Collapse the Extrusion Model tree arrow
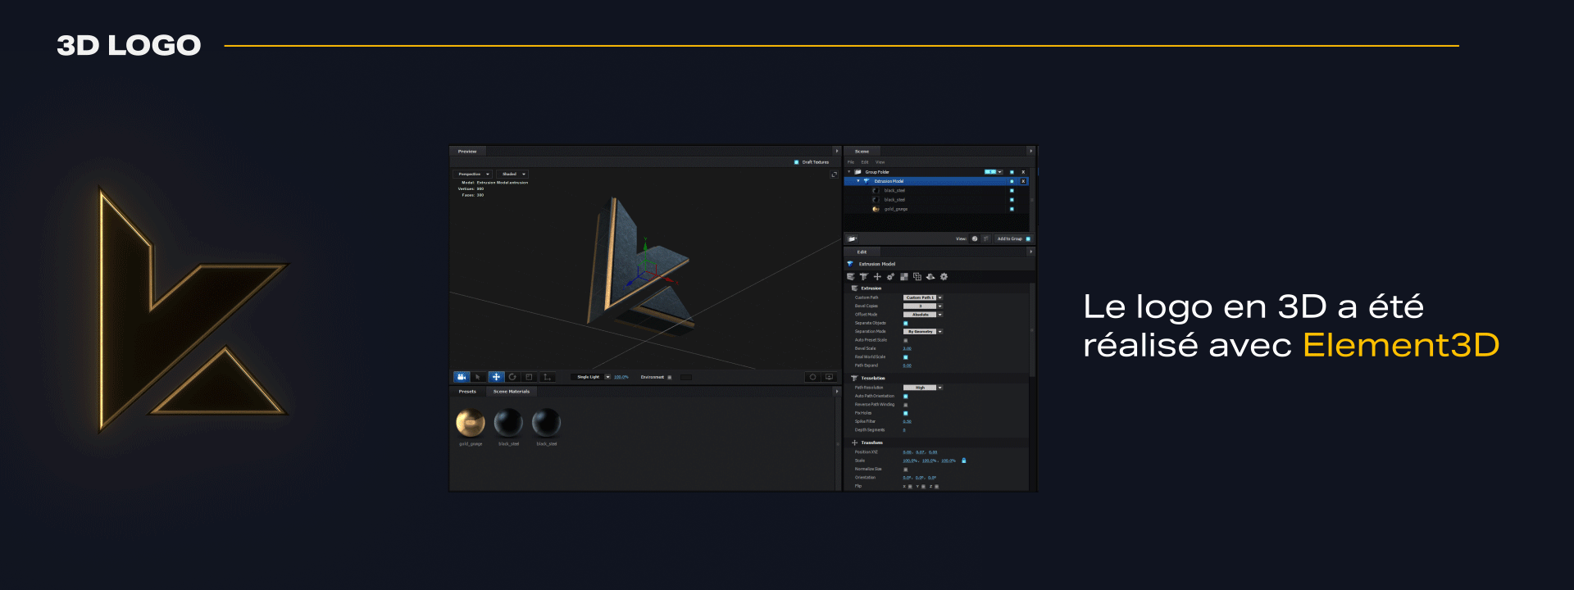1574x590 pixels. pos(858,181)
